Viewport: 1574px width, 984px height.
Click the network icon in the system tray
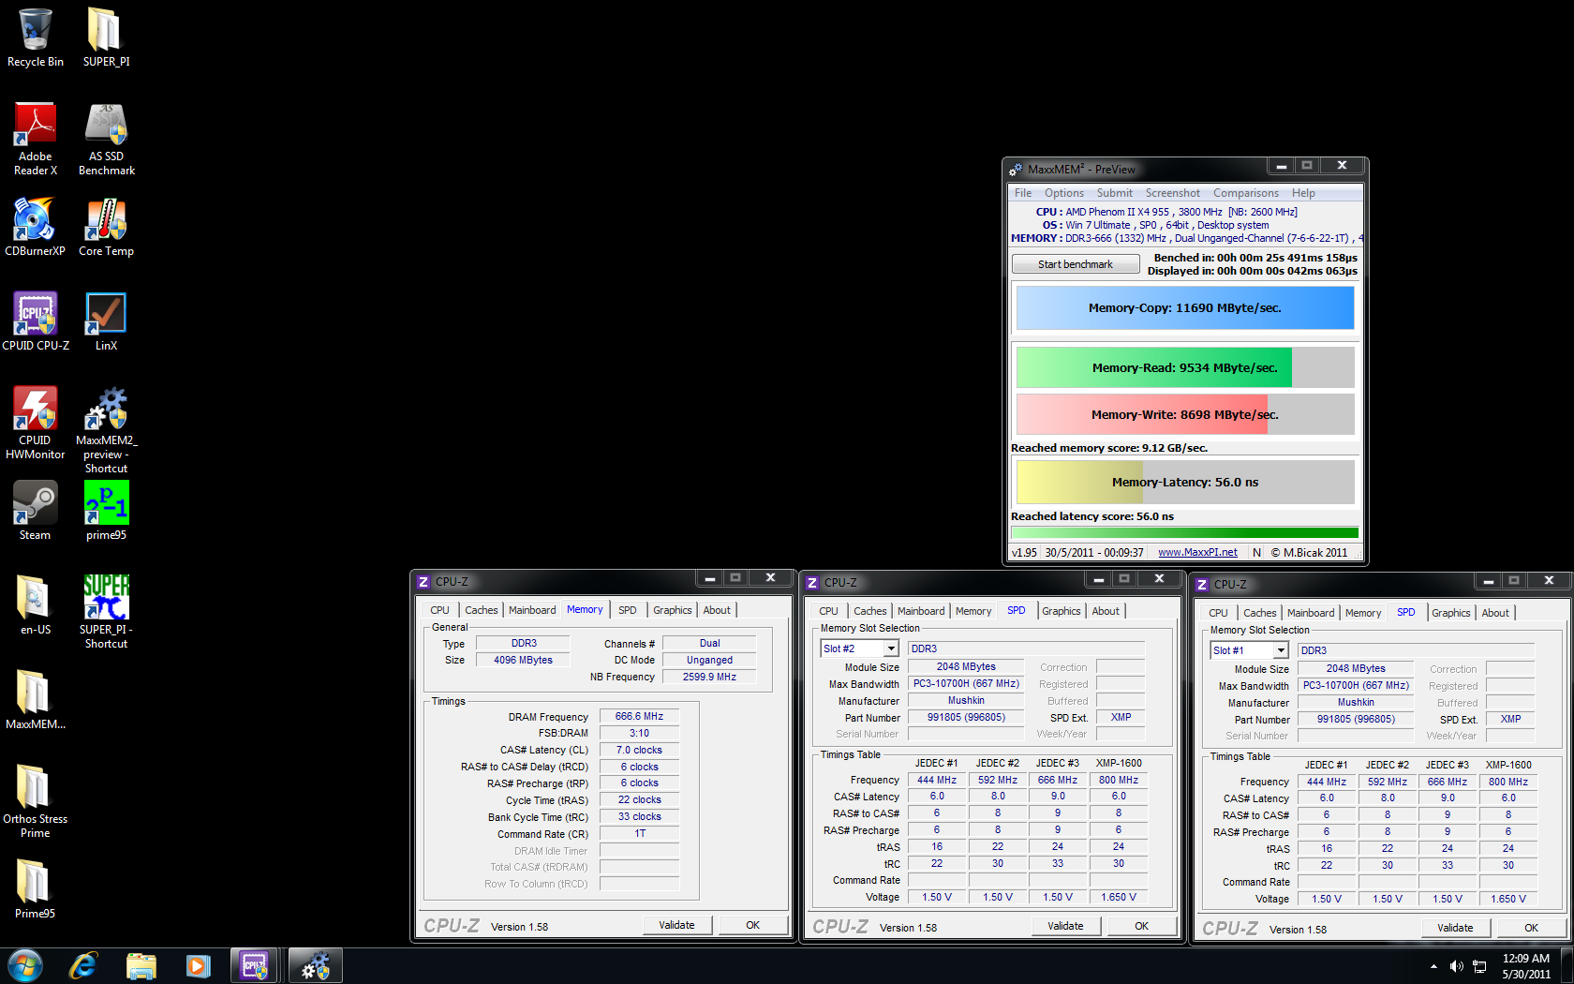(1479, 966)
